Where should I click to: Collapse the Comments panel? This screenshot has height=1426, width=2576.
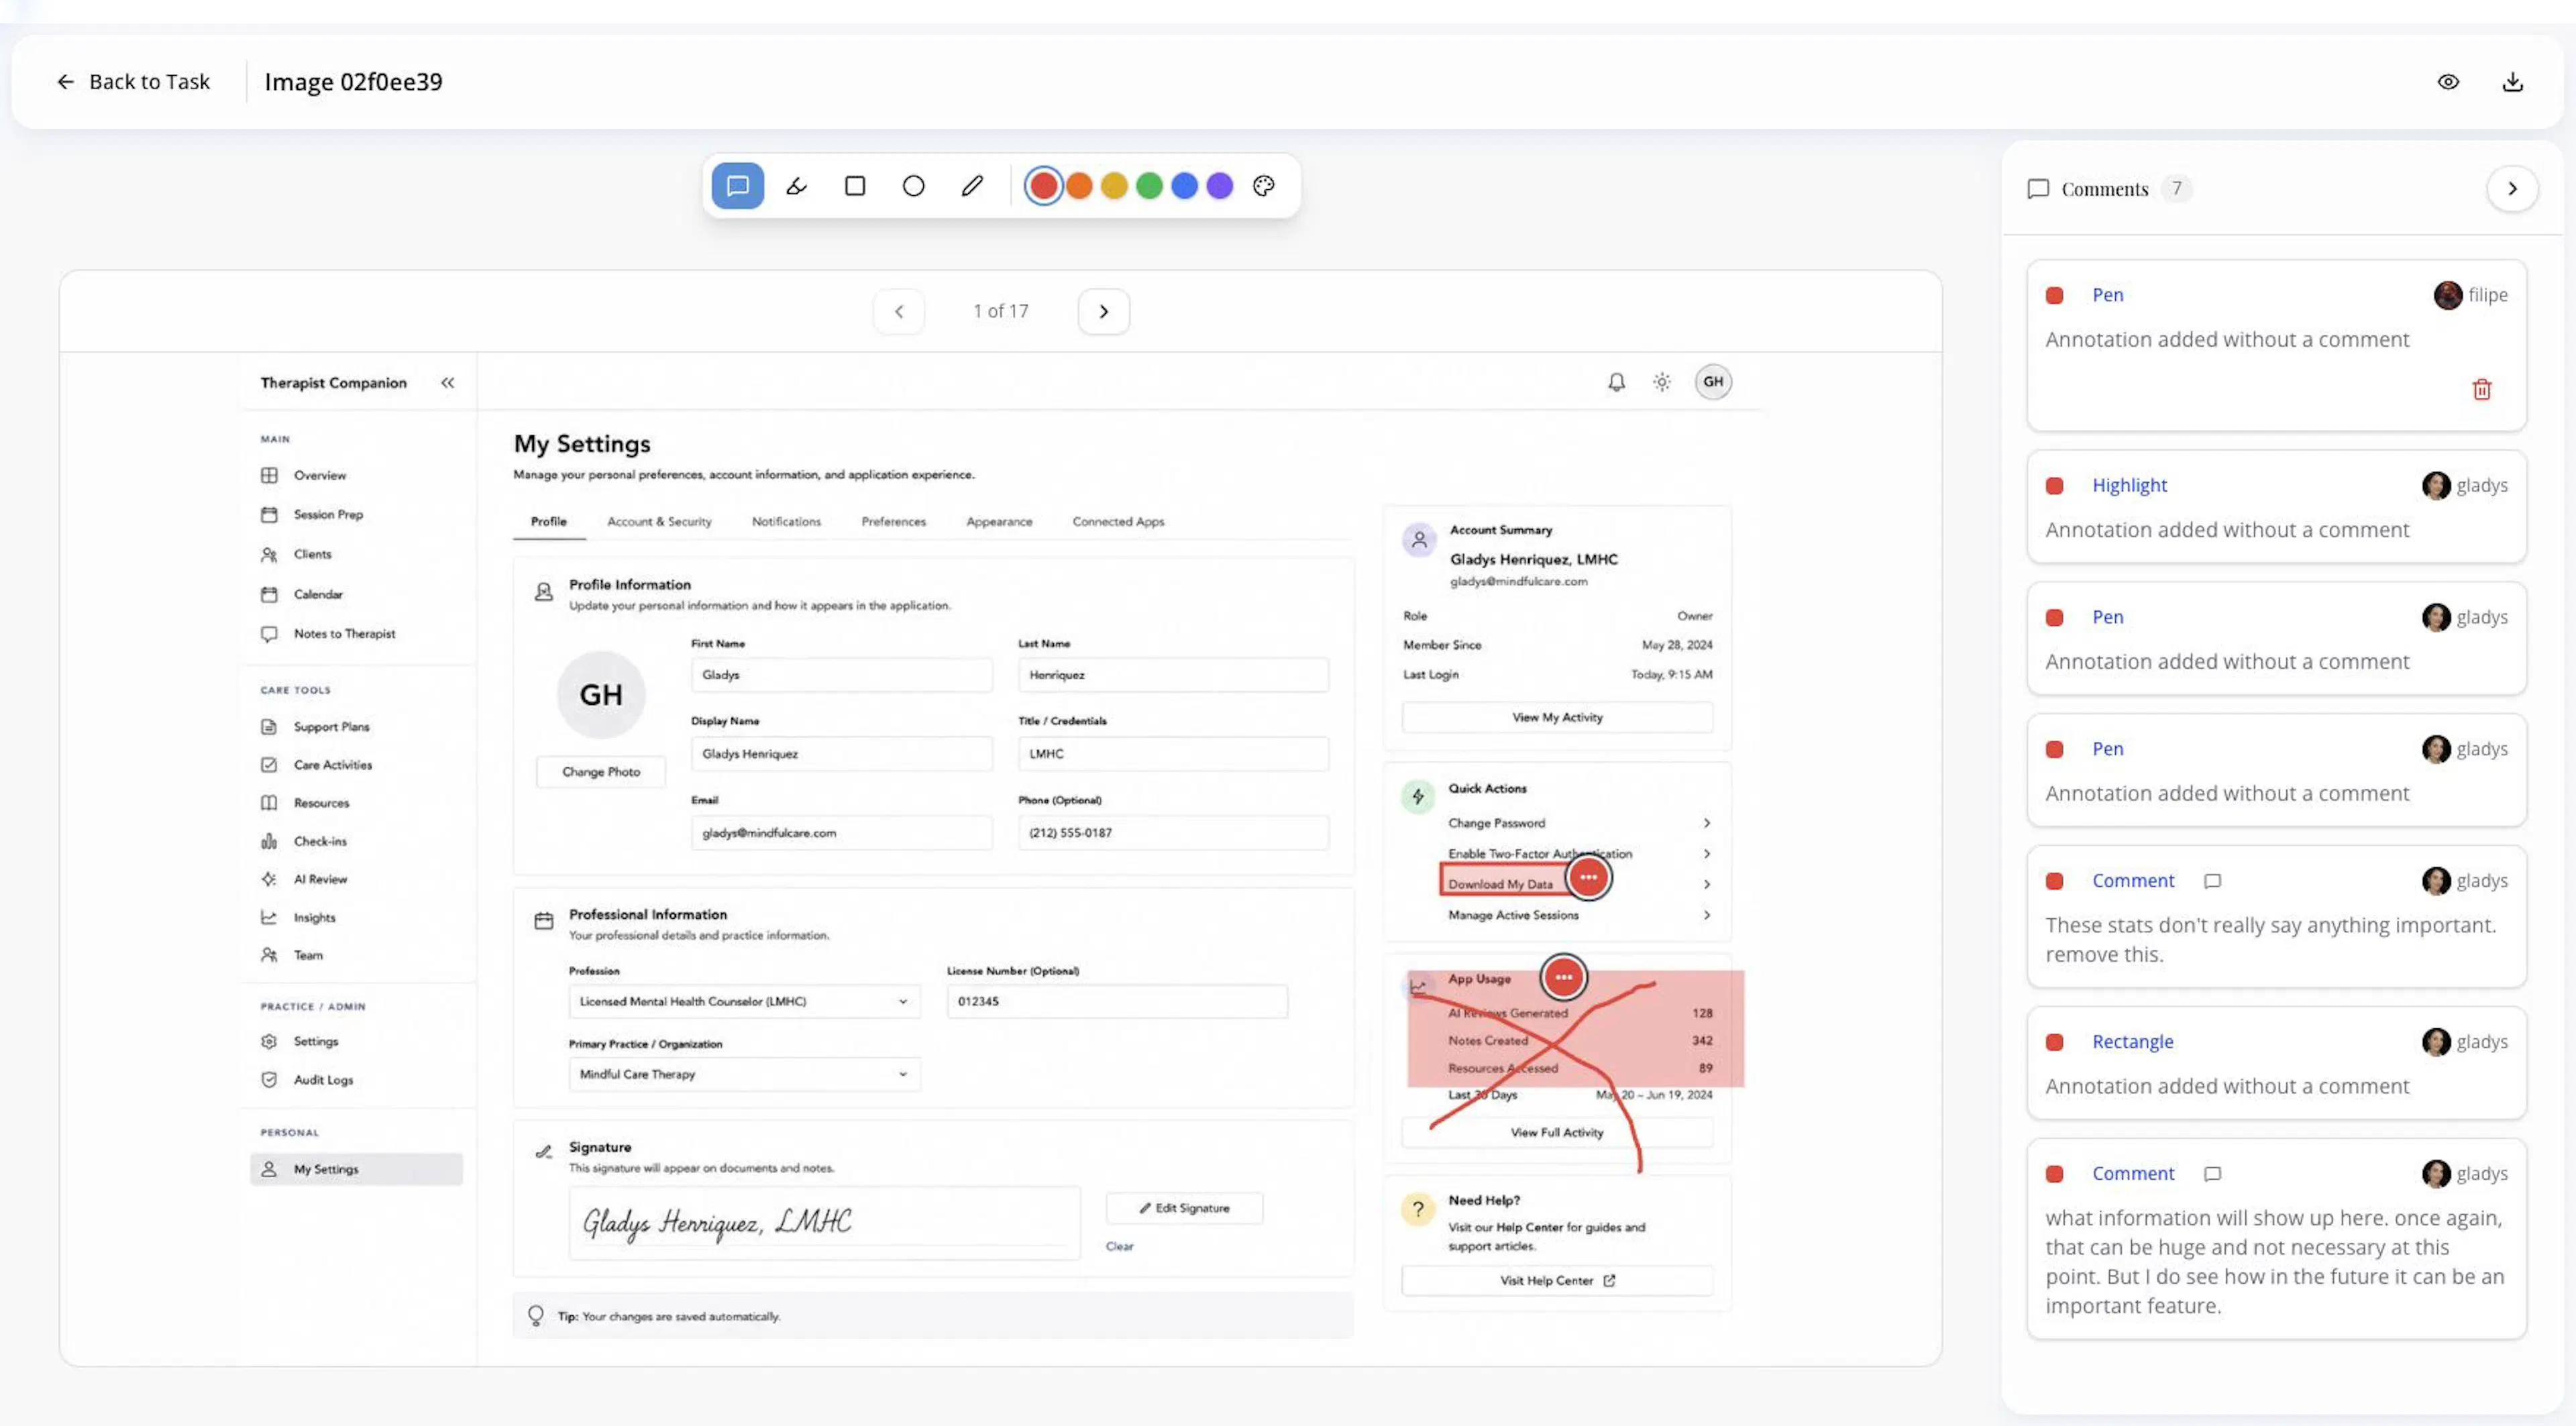pos(2512,189)
